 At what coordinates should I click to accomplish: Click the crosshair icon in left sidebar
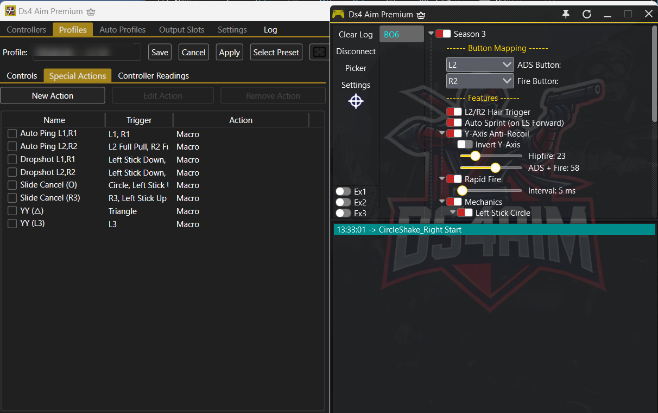pyautogui.click(x=356, y=101)
